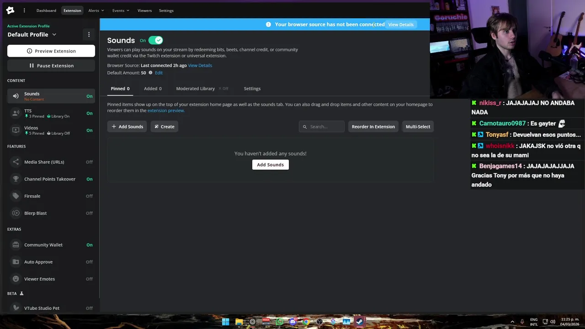Click the Pause Extension button
This screenshot has height=329, width=585.
pyautogui.click(x=51, y=65)
